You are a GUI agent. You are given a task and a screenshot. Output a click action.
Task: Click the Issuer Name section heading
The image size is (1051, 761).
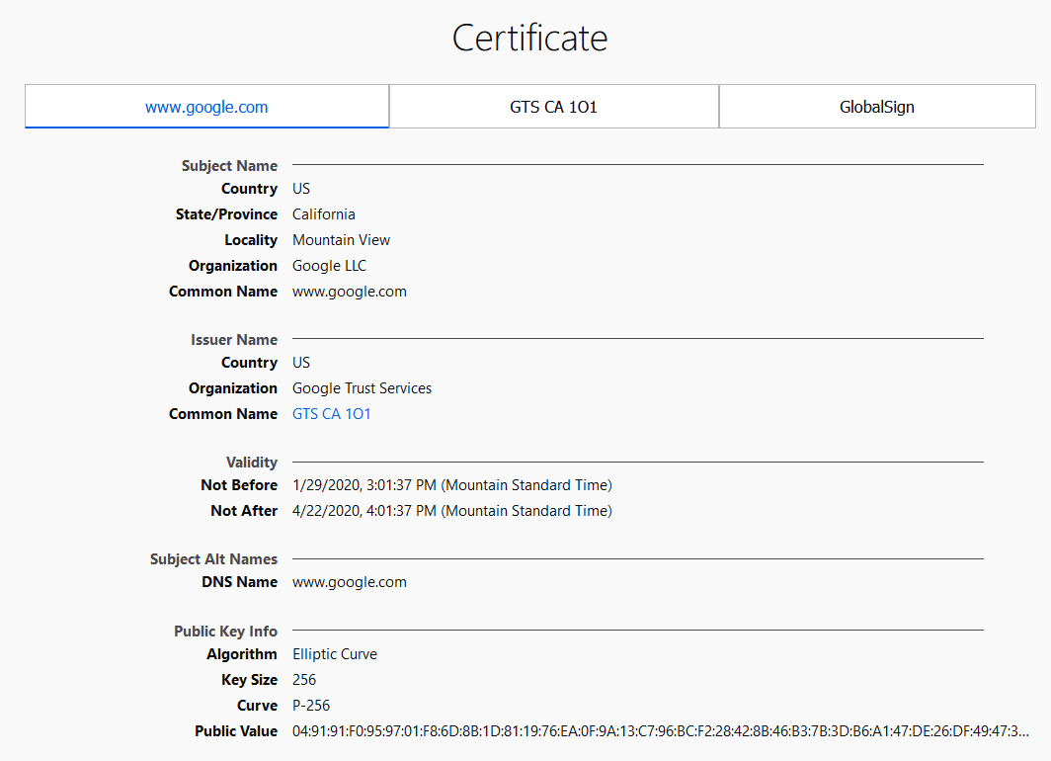pyautogui.click(x=234, y=340)
